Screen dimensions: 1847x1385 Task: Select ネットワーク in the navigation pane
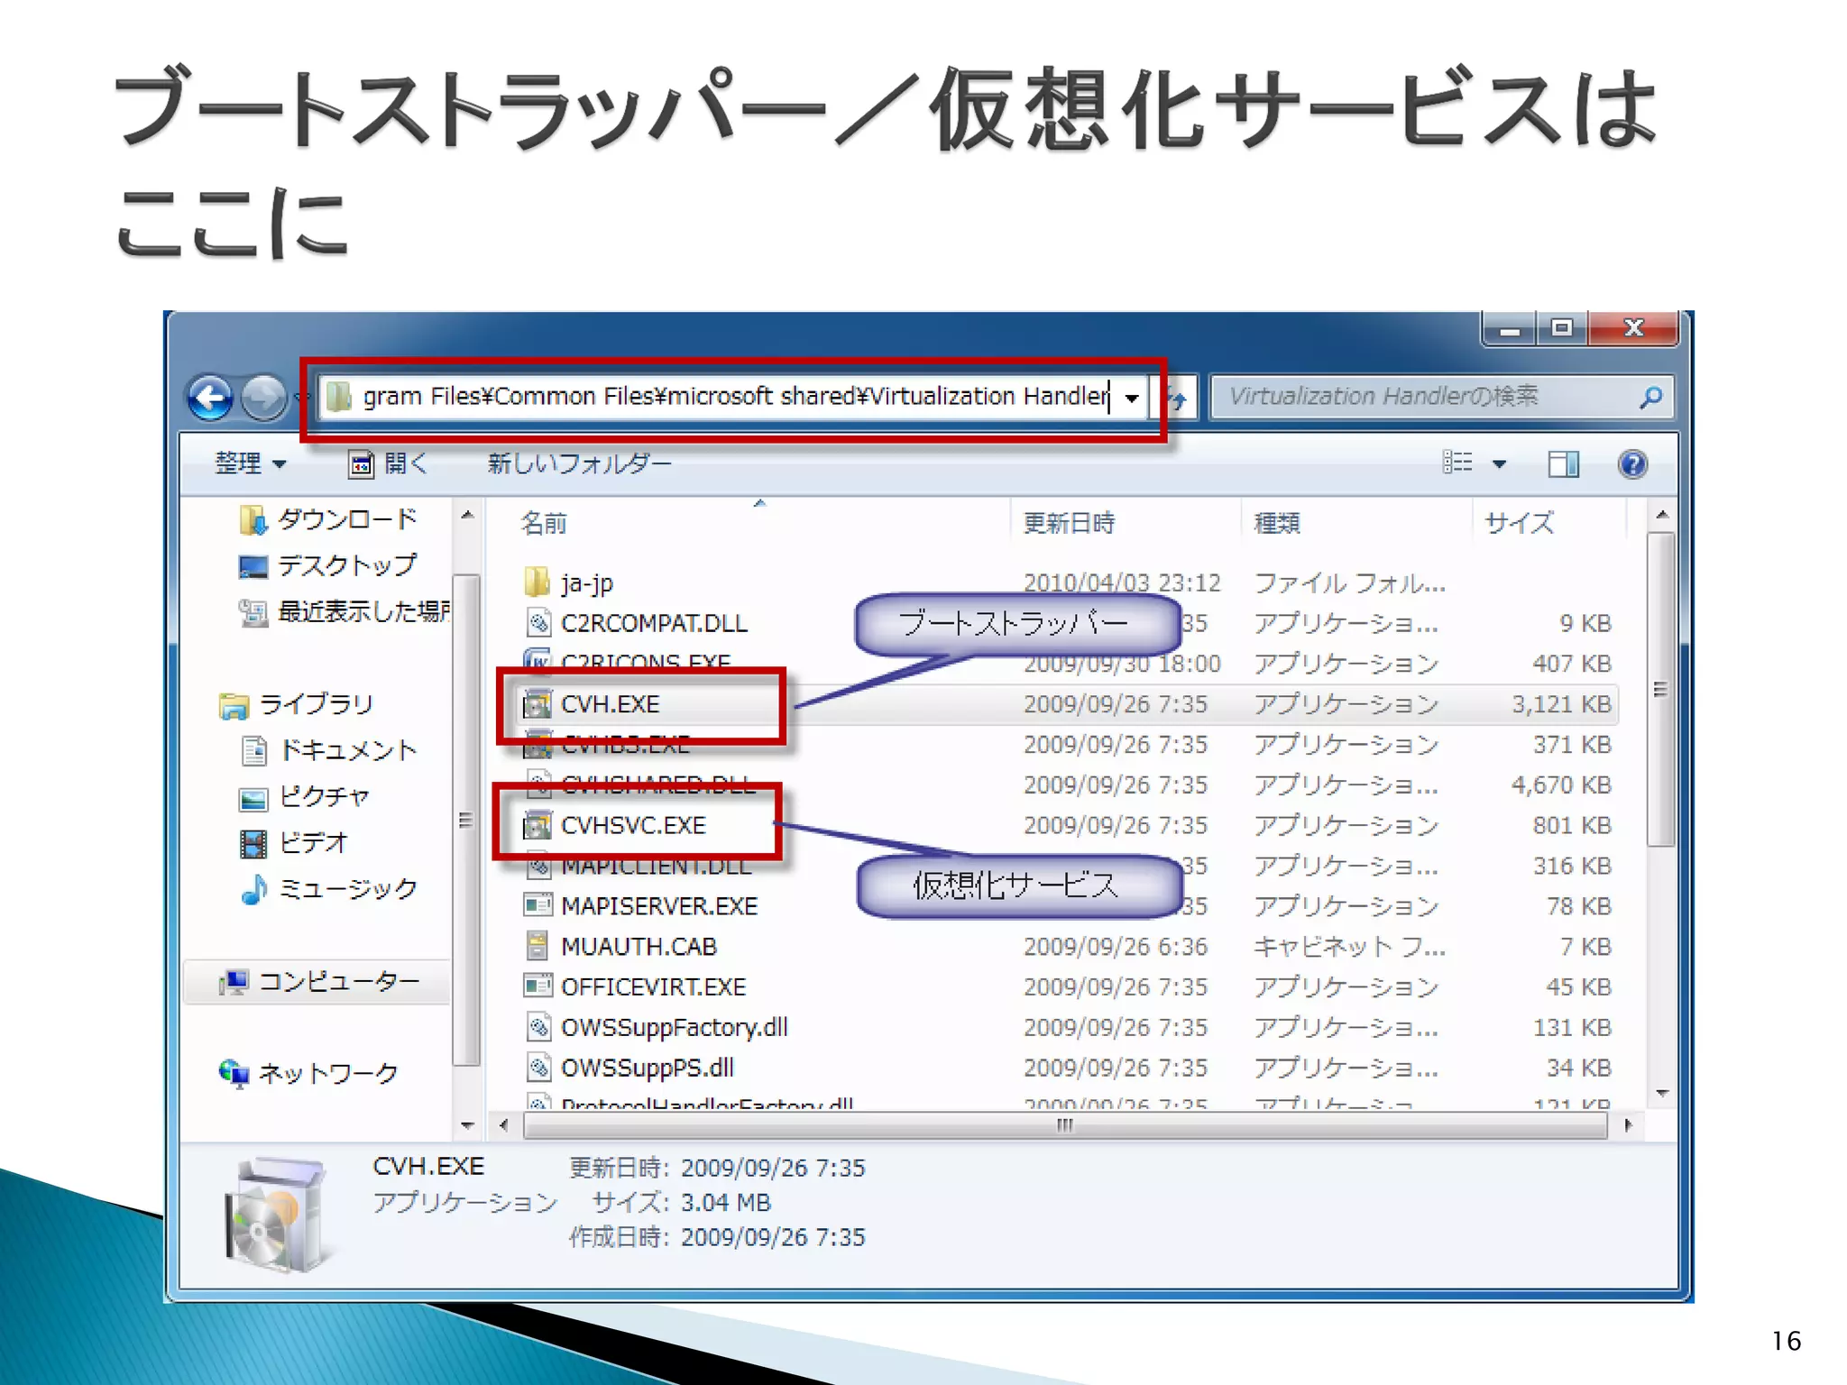pos(326,1073)
